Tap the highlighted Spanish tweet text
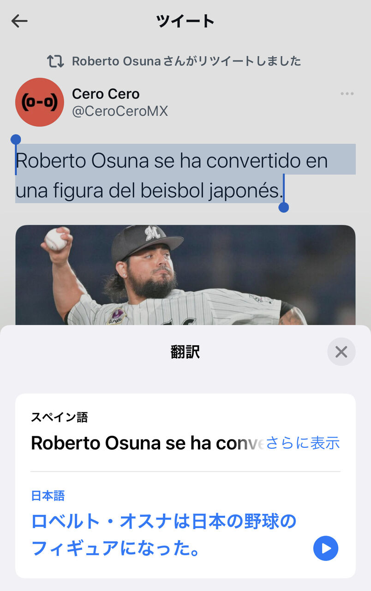 tap(172, 175)
